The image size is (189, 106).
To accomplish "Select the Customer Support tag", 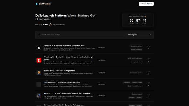I will point(137,94).
